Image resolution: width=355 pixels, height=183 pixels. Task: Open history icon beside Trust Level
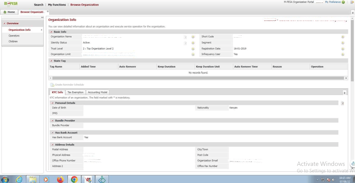[193, 49]
